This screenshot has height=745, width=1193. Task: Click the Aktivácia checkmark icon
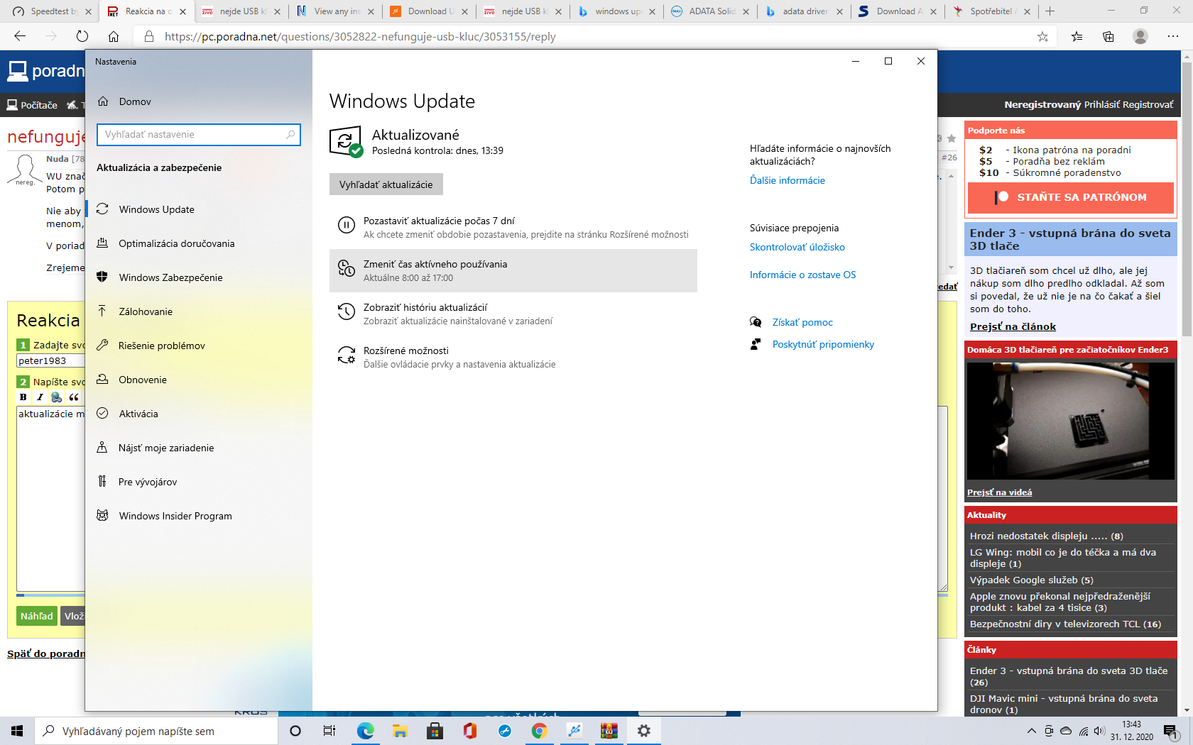point(102,414)
